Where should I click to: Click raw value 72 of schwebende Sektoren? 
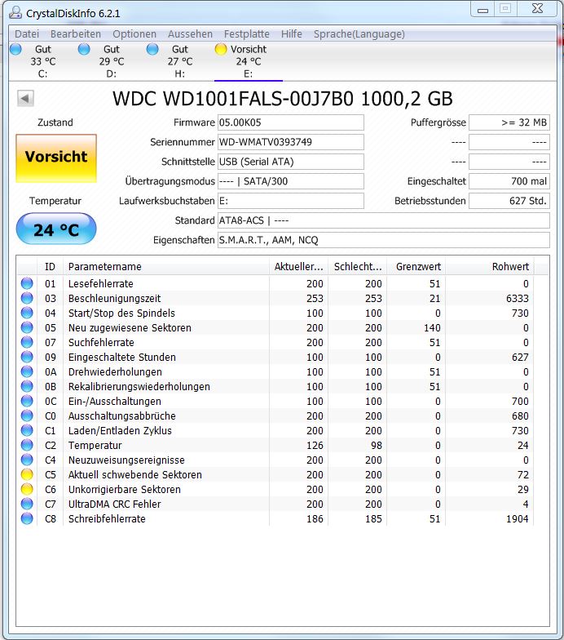(523, 475)
